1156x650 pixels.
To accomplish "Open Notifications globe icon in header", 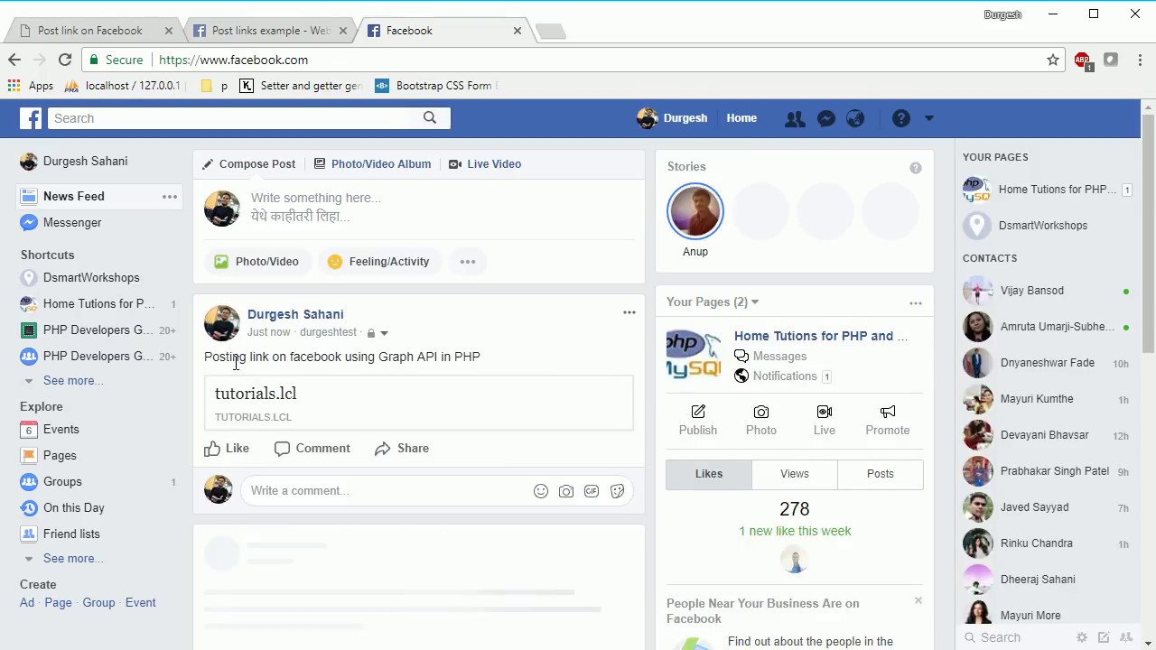I will point(855,118).
